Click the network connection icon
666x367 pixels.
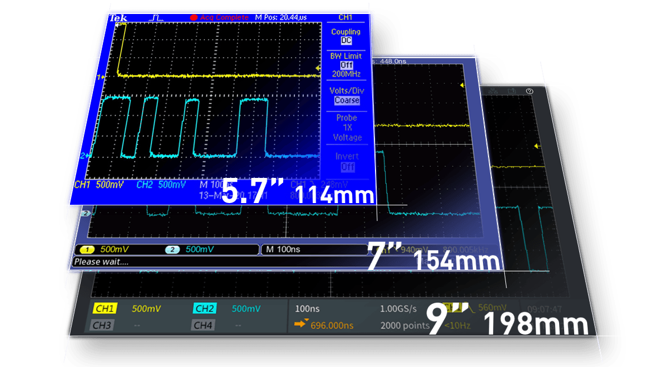coord(493,91)
